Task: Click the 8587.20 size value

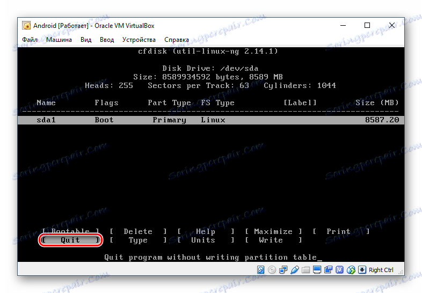Action: tap(382, 120)
